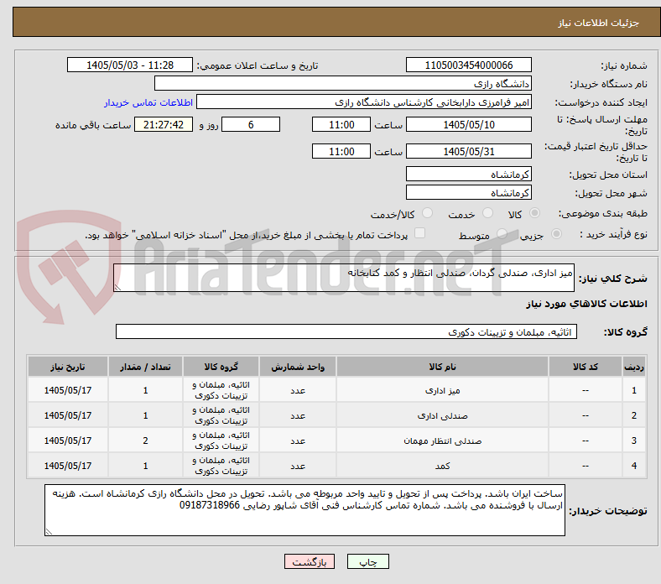Select the کالا/خدمت radio button
661x584 pixels.
click(428, 213)
